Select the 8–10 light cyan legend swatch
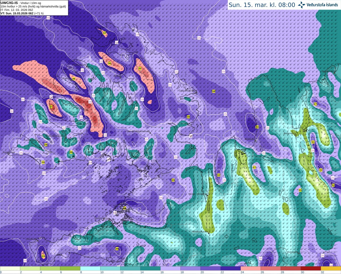This screenshot has width=341, height=274. coord(90,268)
